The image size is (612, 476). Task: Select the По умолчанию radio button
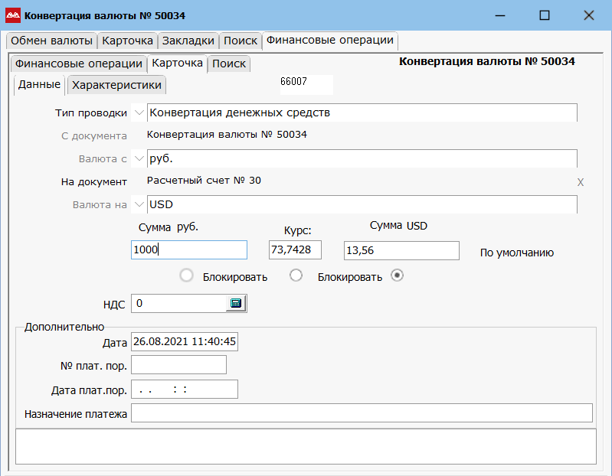[397, 275]
